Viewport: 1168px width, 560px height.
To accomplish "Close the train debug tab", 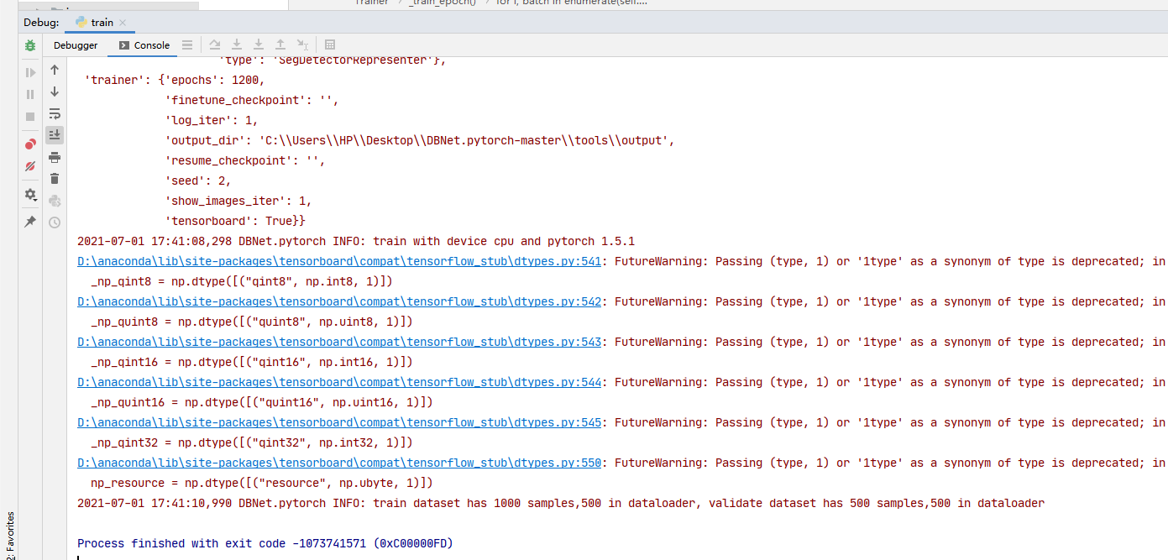I will point(123,23).
